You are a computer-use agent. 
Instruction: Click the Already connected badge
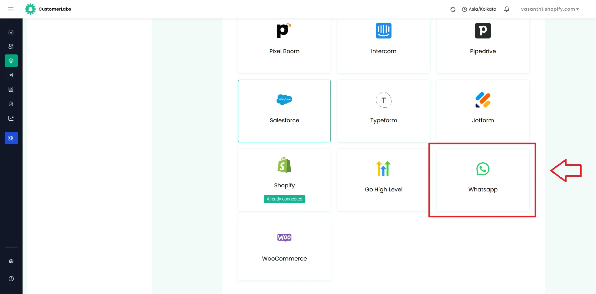[x=284, y=199]
